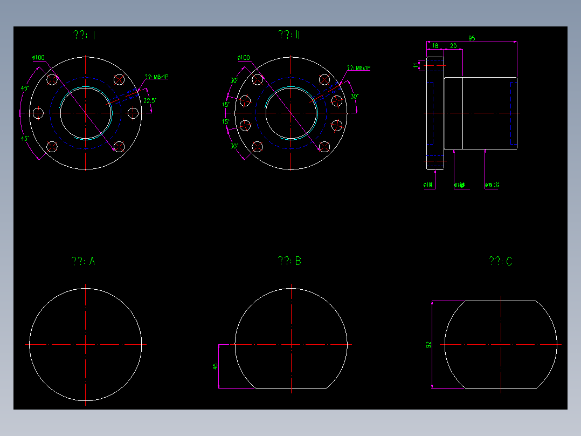The width and height of the screenshot is (581, 436).
Task: Click the 20 dimension in side view
Action: 454,46
